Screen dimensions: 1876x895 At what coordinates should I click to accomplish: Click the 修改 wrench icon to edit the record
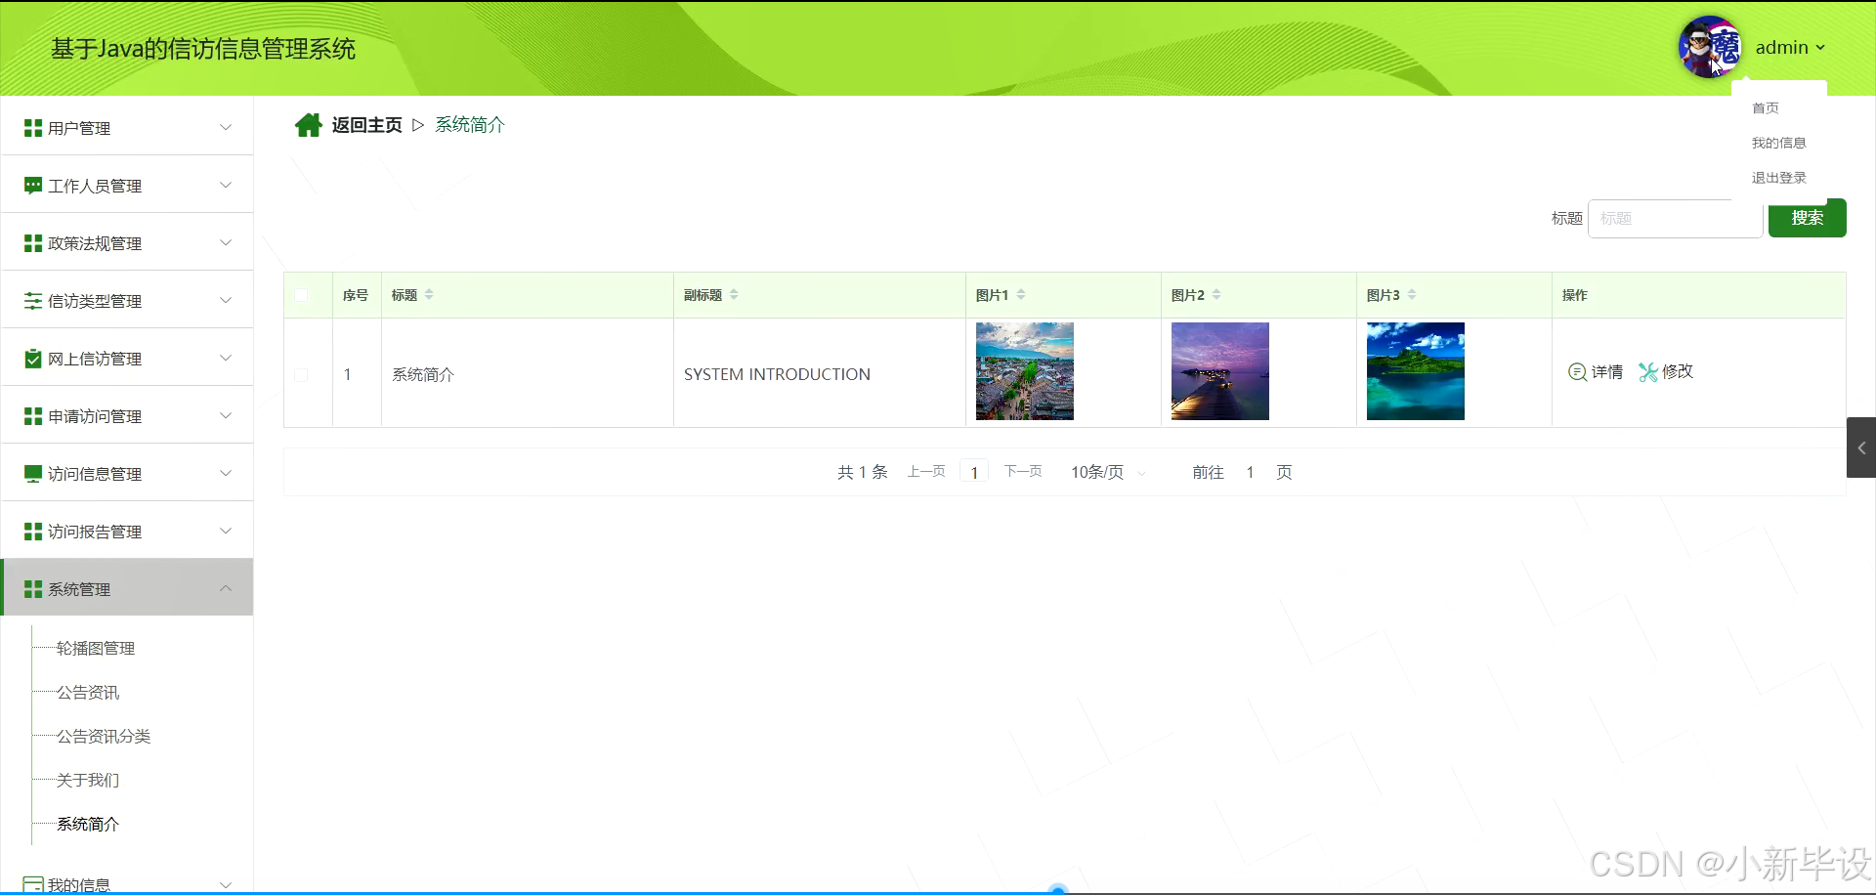1649,371
